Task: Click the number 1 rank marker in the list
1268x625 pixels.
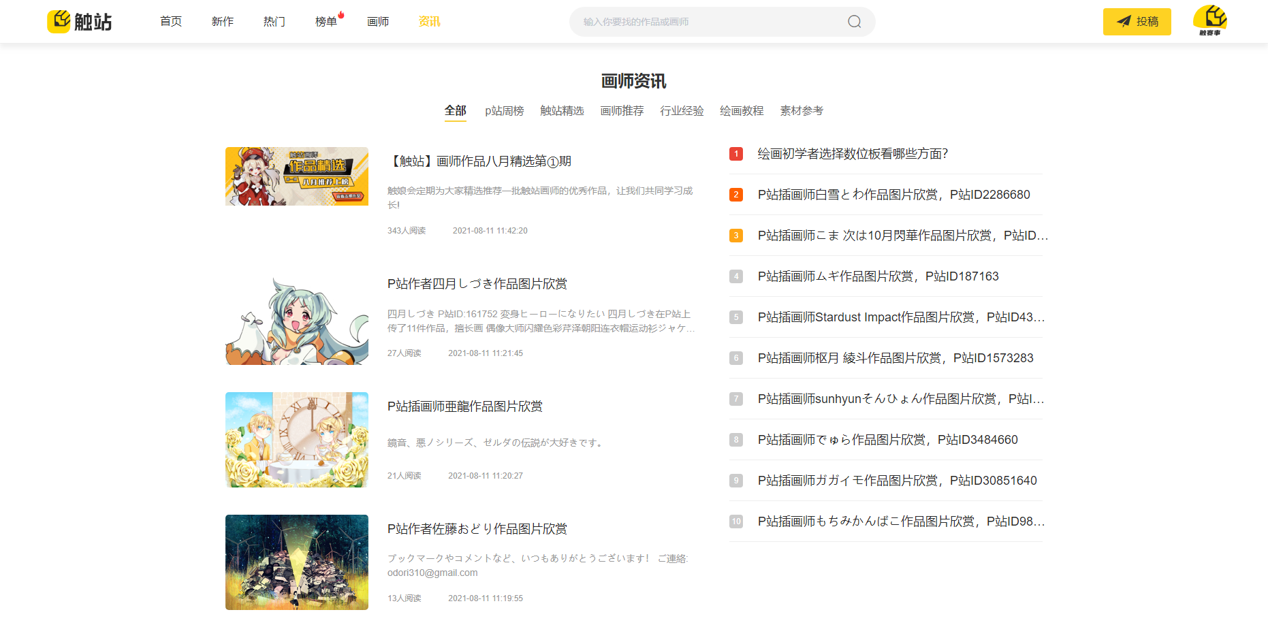Action: [735, 154]
